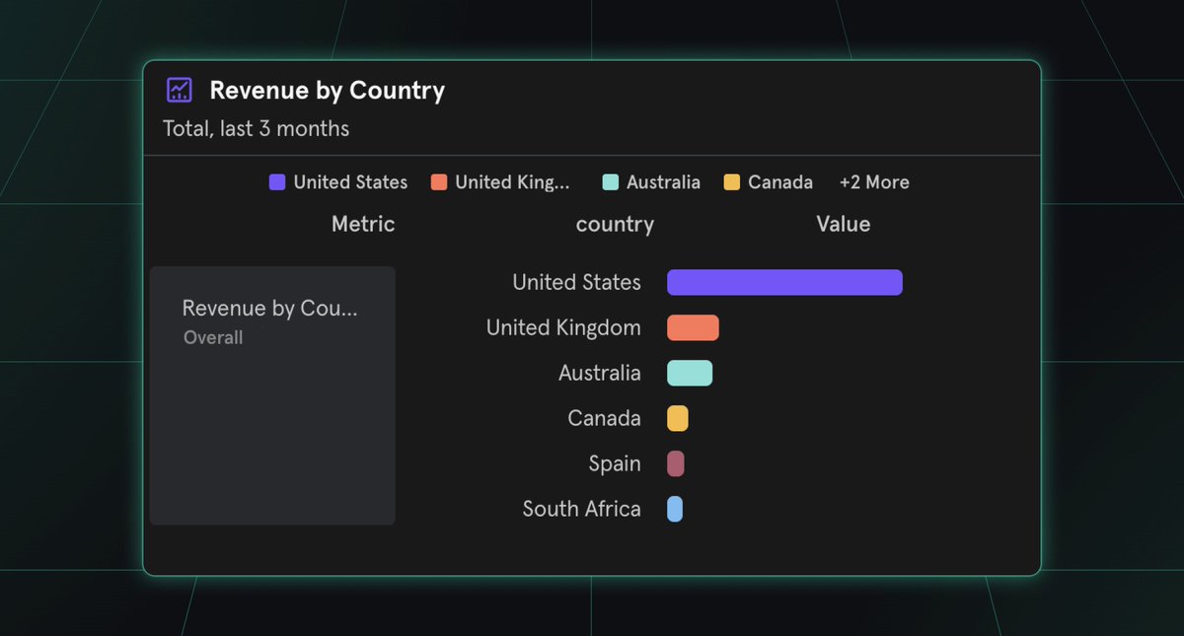This screenshot has height=636, width=1184.
Task: Toggle the United States legend entry
Action: pos(338,182)
